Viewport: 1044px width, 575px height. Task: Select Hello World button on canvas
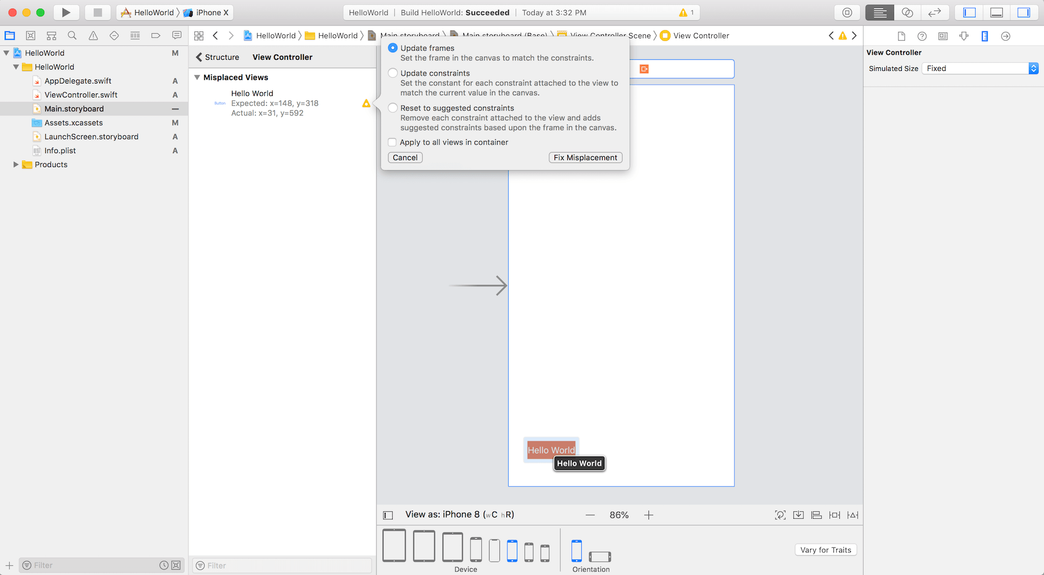[551, 450]
